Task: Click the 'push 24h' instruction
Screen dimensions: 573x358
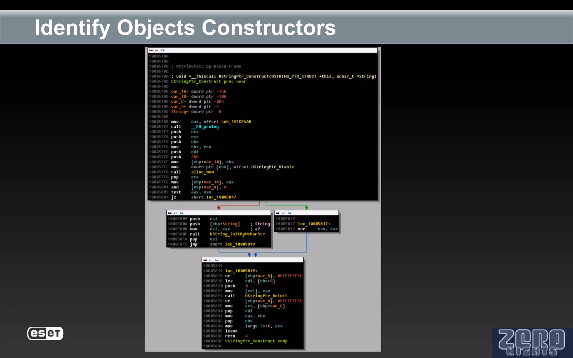Action: click(x=185, y=157)
